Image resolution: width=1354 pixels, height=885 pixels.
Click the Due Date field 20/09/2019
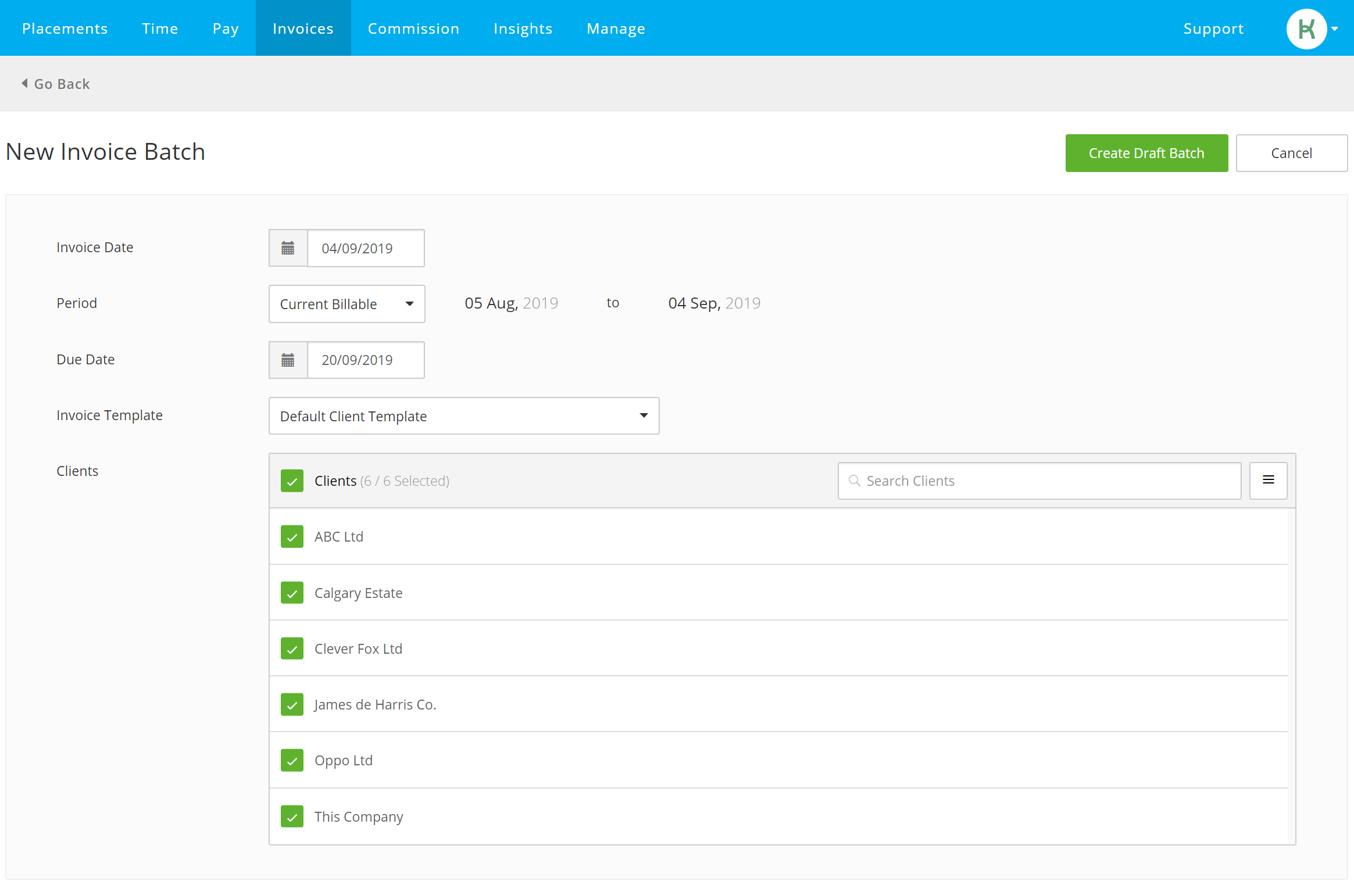(366, 360)
